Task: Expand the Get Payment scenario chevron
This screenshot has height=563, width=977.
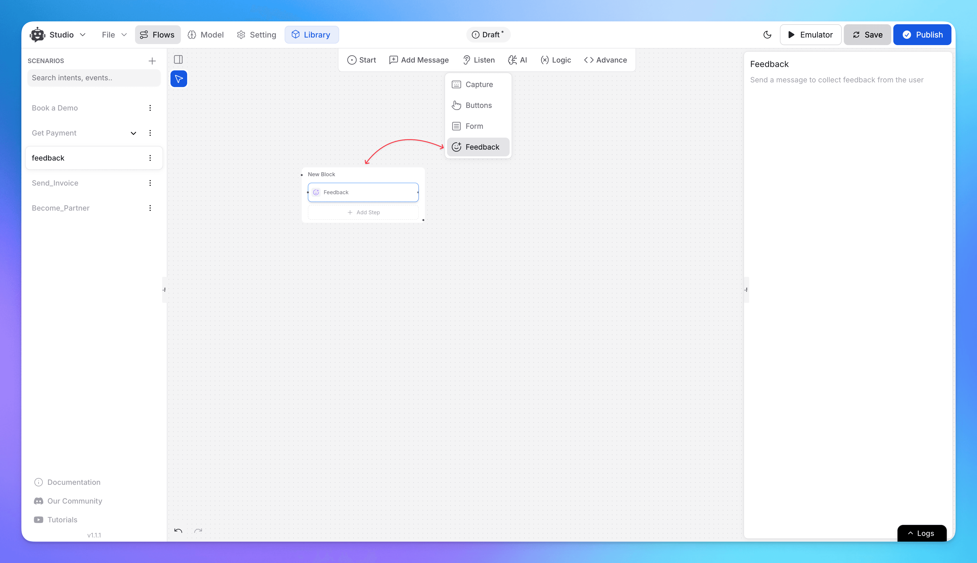Action: (x=133, y=133)
